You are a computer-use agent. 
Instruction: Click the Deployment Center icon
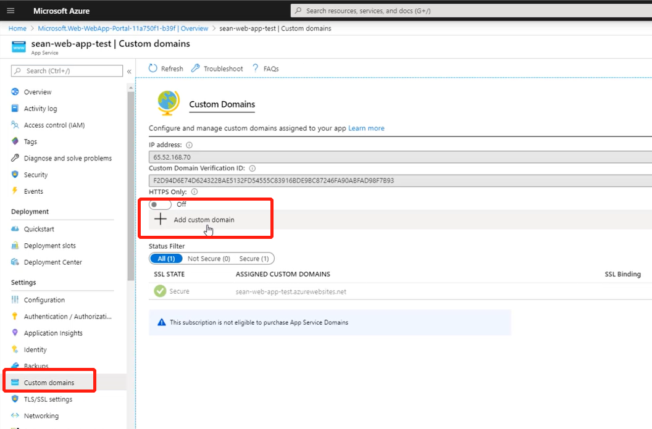click(15, 262)
